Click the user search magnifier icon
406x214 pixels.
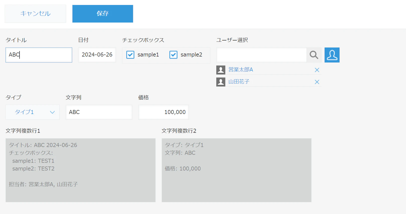click(314, 55)
